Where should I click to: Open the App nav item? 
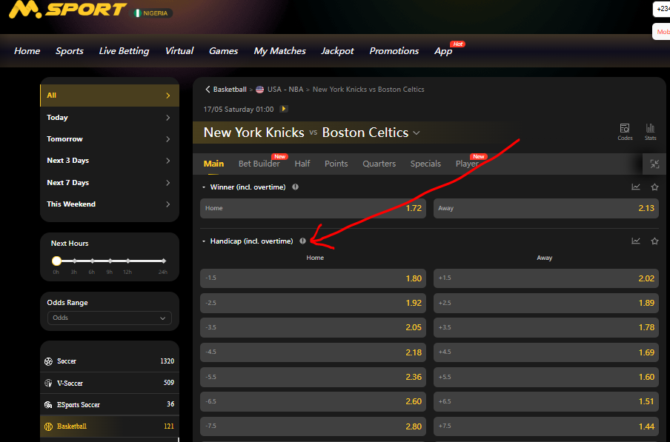tap(443, 51)
